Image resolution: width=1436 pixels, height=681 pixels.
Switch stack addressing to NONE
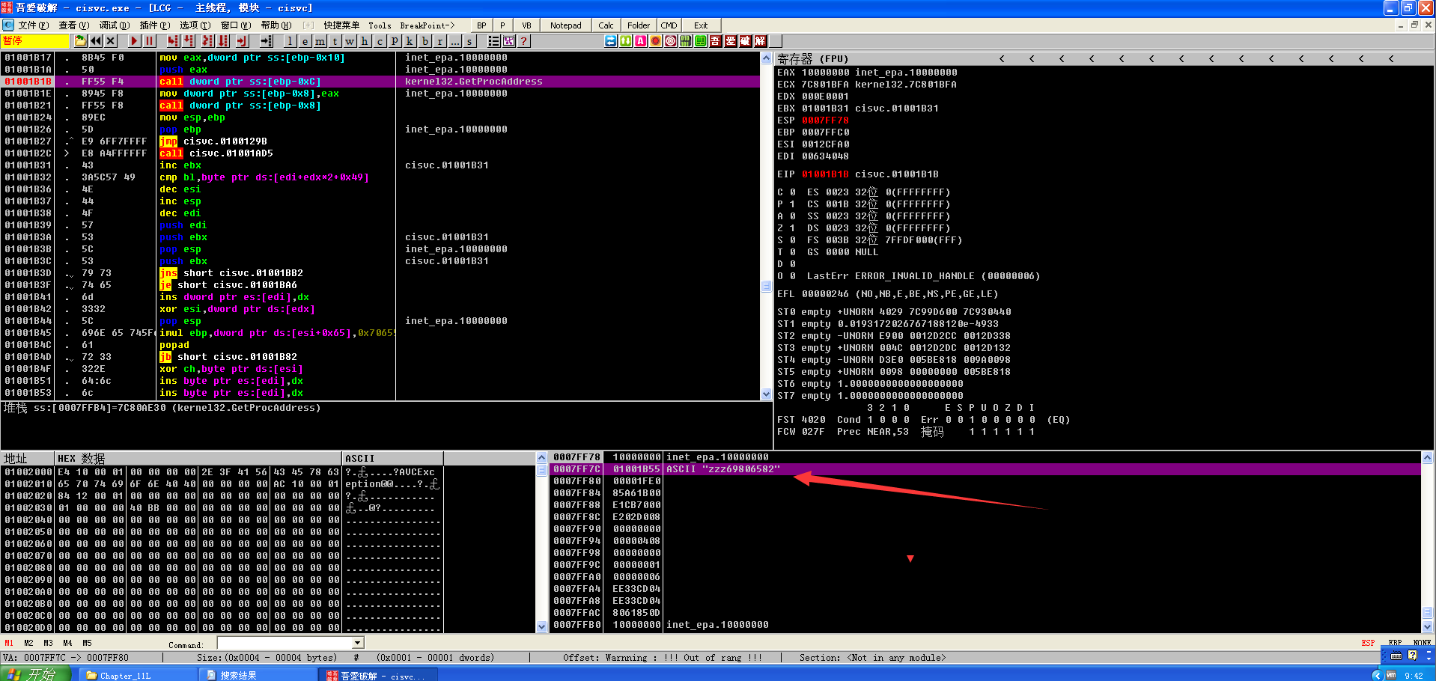(x=1422, y=643)
